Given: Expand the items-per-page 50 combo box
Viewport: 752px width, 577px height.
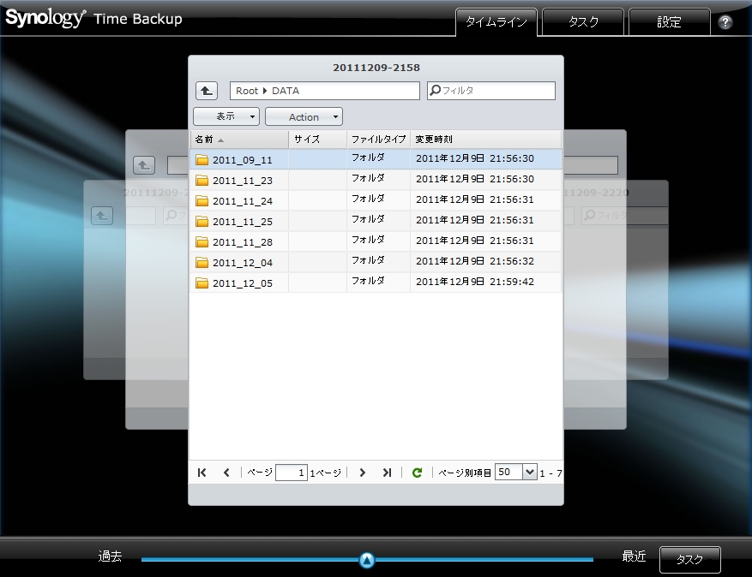Looking at the screenshot, I should (529, 473).
